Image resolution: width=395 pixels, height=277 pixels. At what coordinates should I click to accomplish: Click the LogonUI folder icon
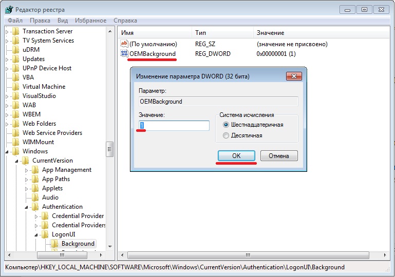[45, 234]
